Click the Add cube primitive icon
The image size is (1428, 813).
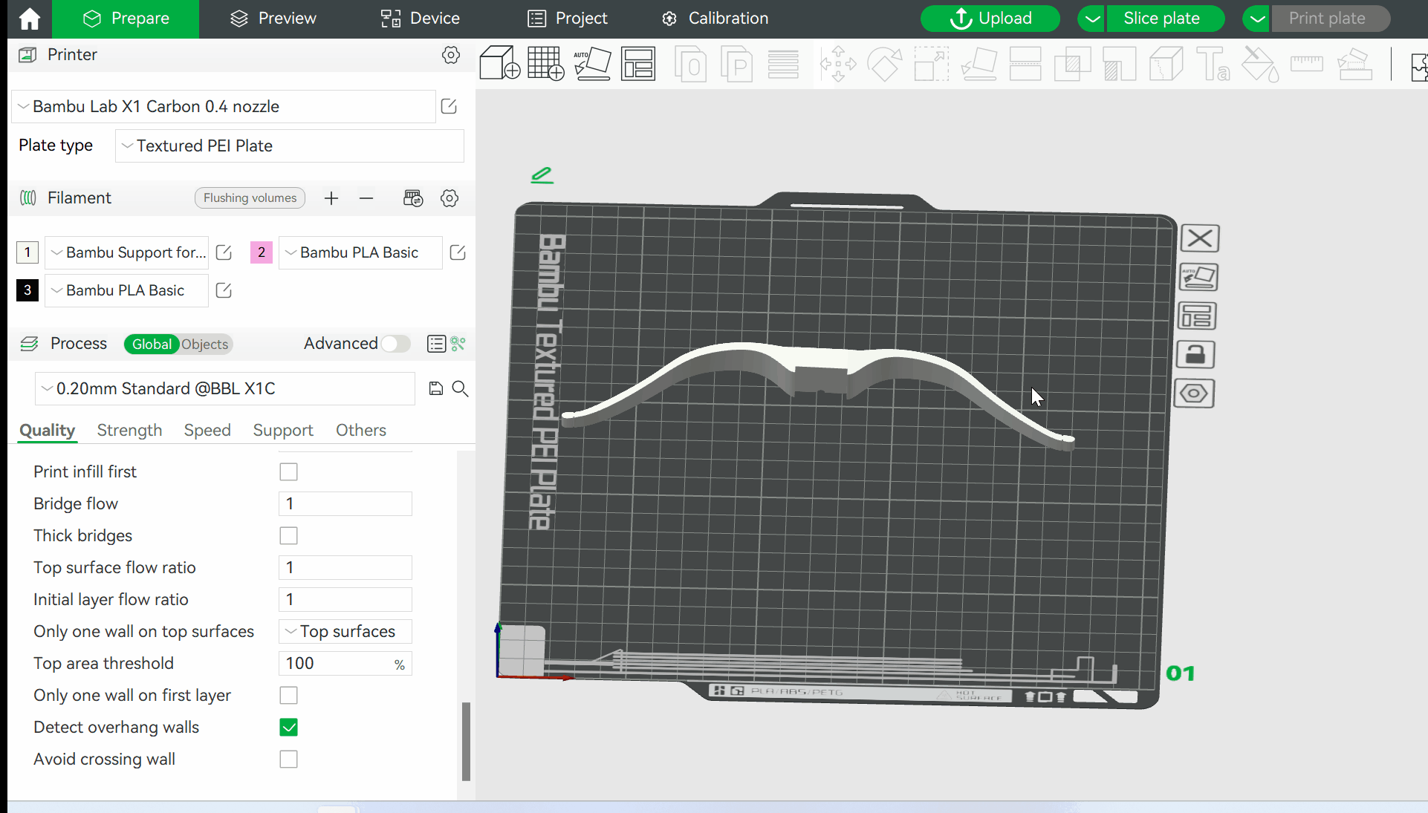499,63
